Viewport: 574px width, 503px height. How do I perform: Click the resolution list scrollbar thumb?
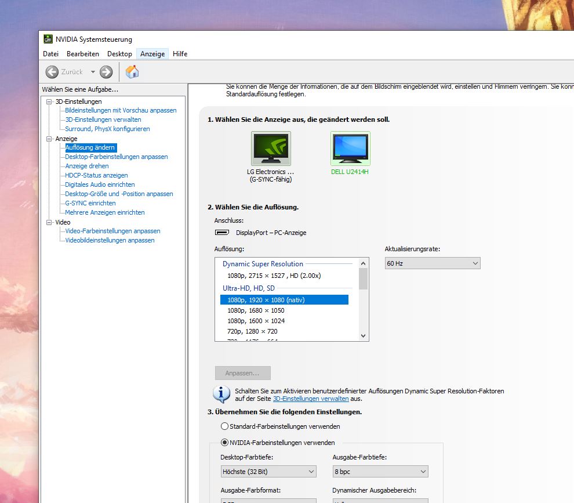pos(363,279)
